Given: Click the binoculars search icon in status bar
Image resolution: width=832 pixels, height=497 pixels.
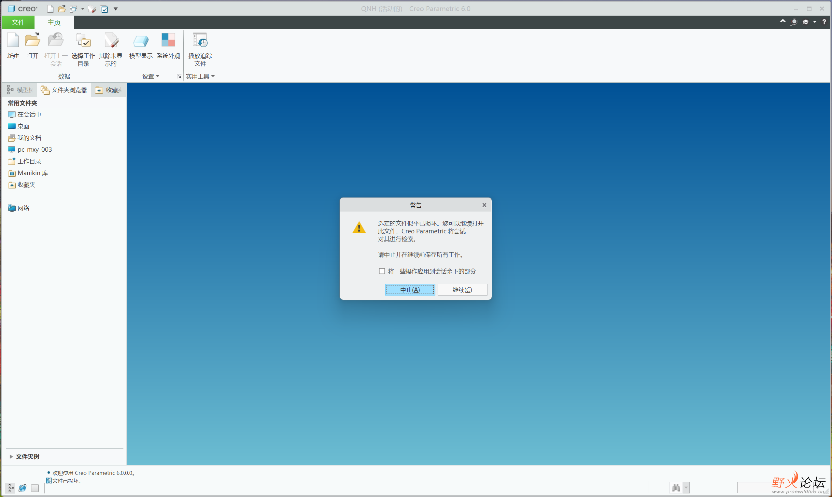Looking at the screenshot, I should pos(675,488).
